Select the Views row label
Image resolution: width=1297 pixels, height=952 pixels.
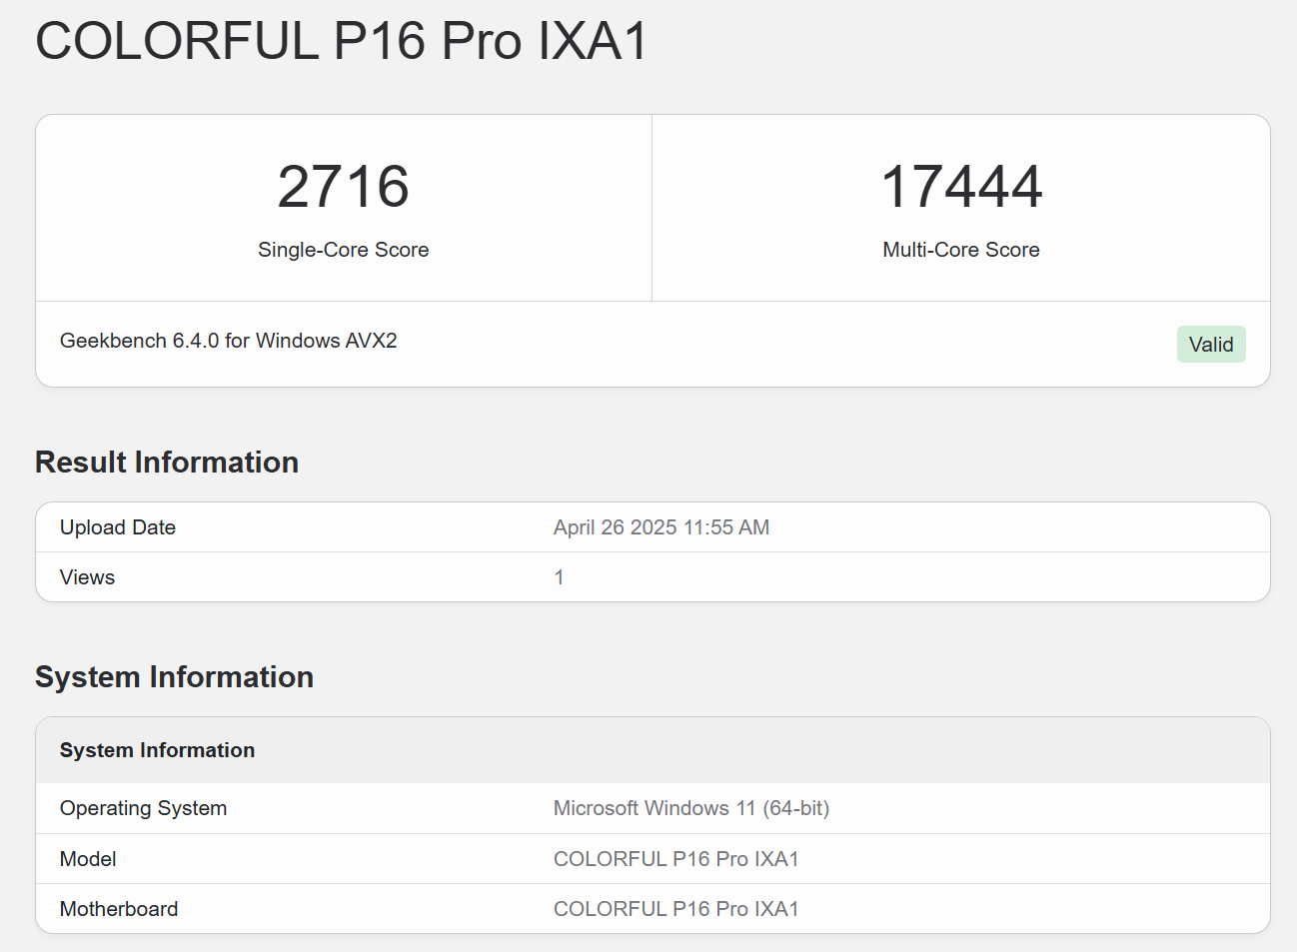tap(87, 577)
